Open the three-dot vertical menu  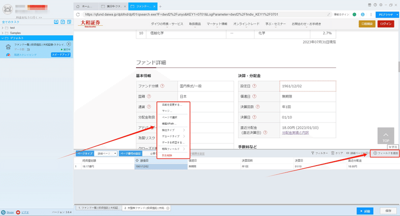click(371, 14)
